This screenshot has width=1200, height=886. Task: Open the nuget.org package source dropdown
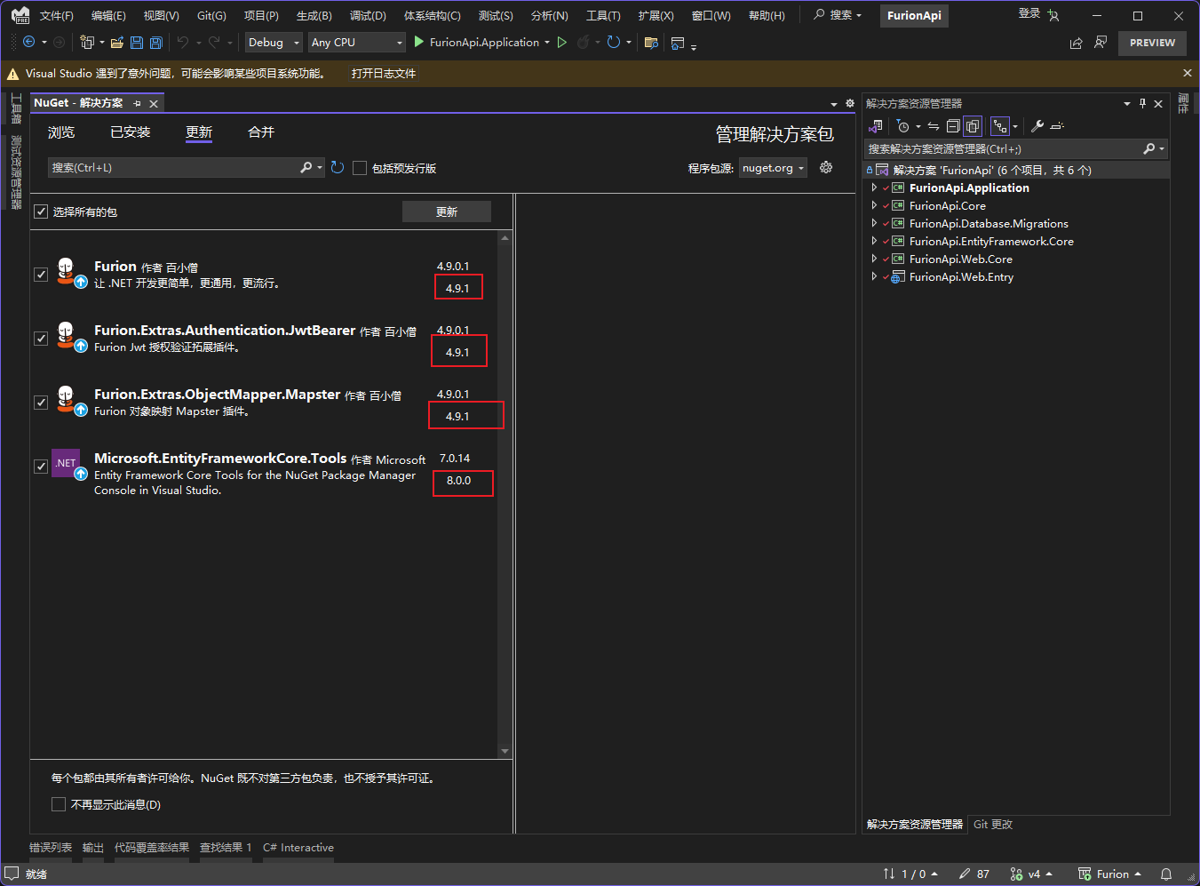point(773,168)
